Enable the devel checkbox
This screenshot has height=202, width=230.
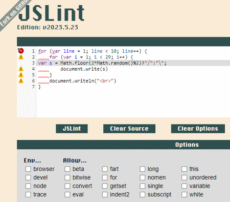click(28, 177)
